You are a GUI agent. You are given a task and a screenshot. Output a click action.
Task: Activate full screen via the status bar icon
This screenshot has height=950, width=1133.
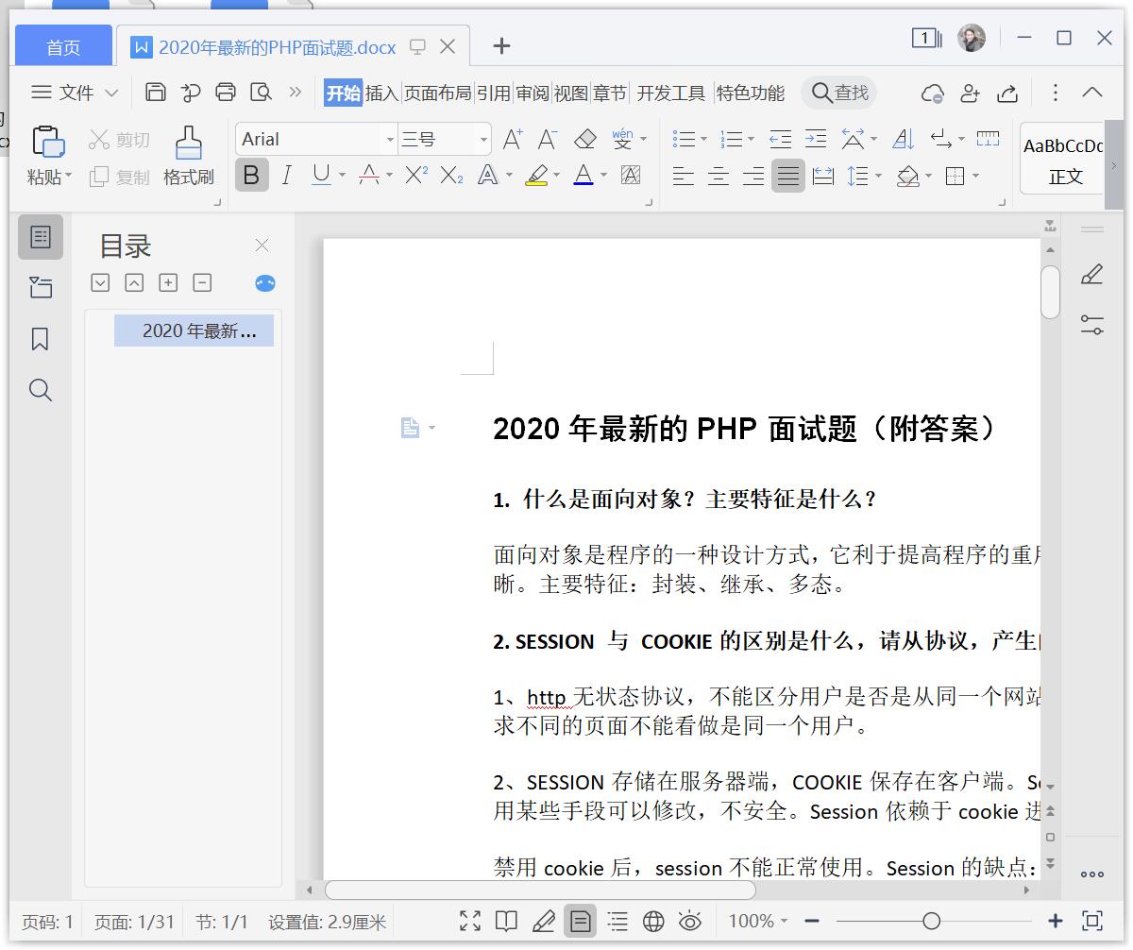click(469, 921)
